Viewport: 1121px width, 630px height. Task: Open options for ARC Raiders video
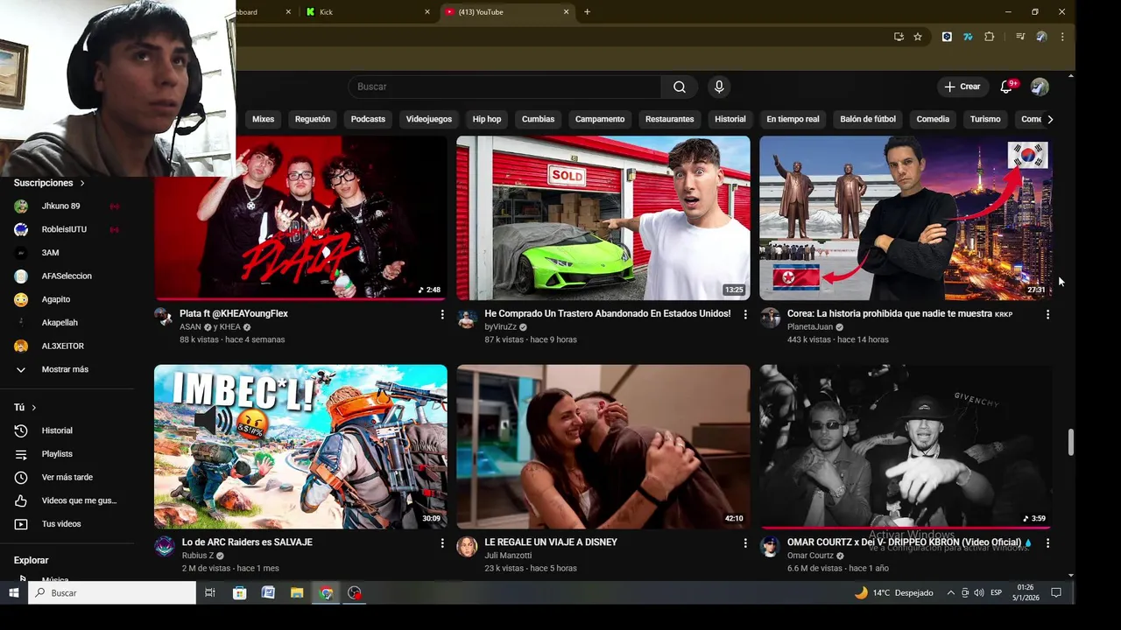[442, 543]
